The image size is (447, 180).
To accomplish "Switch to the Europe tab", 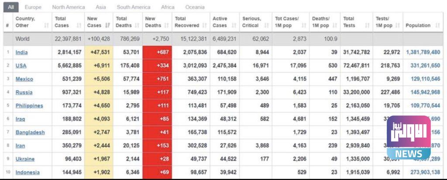I will [x=33, y=7].
